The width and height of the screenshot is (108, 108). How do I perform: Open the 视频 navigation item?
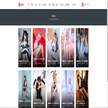53,4
